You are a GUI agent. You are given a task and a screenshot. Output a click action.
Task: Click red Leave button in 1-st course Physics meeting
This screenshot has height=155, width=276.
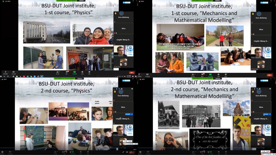(x=132, y=72)
